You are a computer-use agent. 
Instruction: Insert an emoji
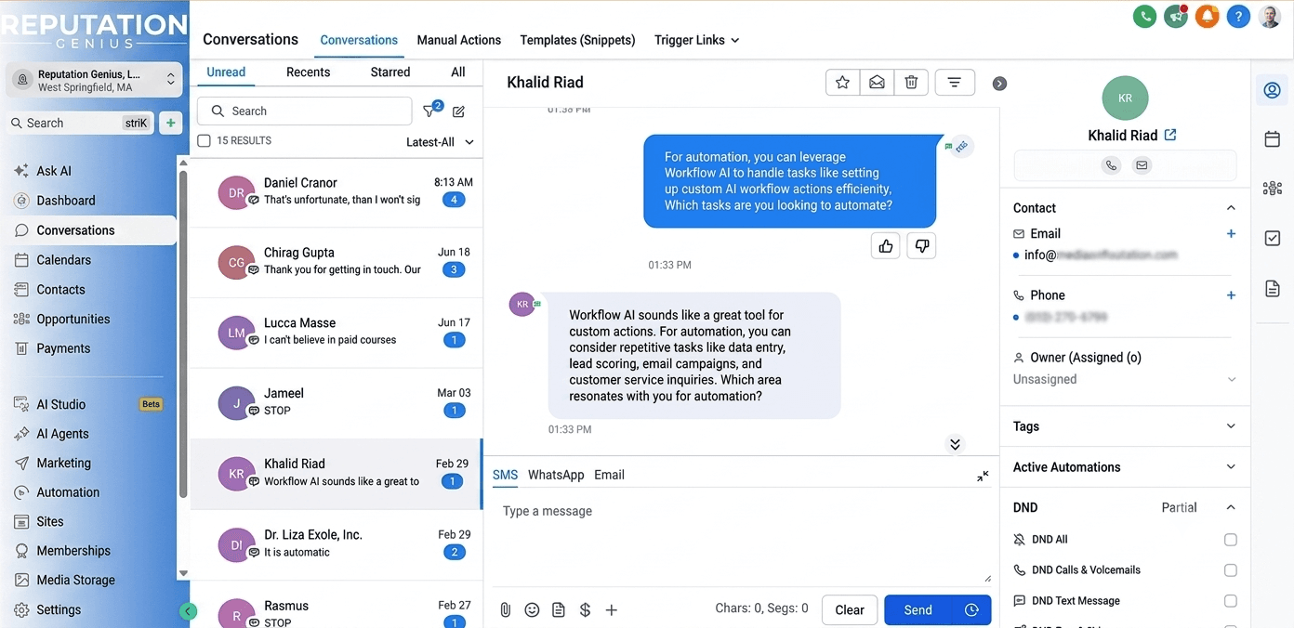click(x=532, y=610)
